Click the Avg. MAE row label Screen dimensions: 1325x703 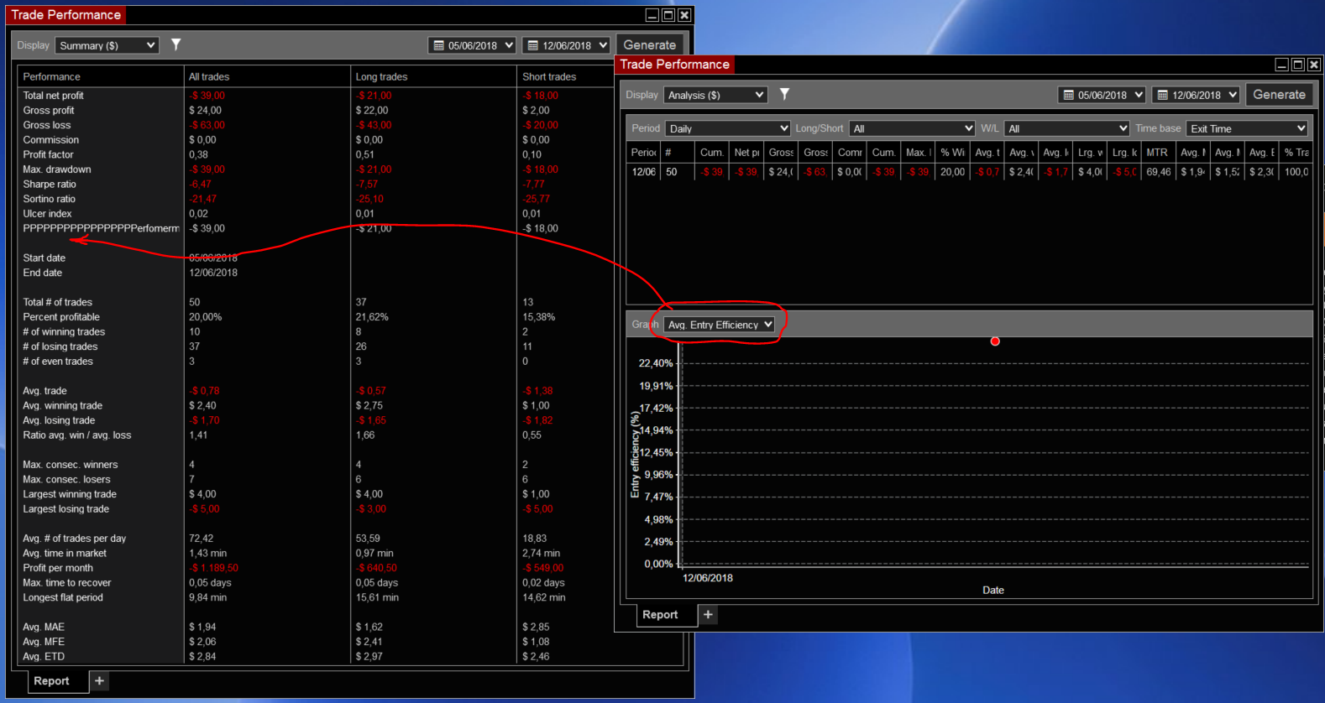click(x=44, y=627)
